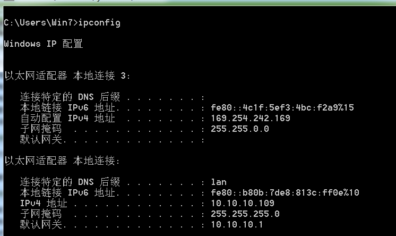Click the IPv6 address fe80::4c1f:5ef3:4bc:f2a9%15

[282, 107]
